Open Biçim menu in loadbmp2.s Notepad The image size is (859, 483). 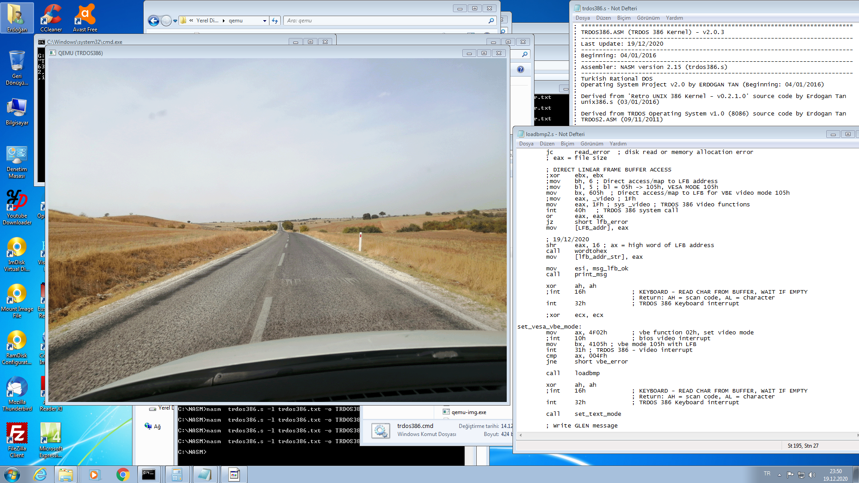coord(567,144)
